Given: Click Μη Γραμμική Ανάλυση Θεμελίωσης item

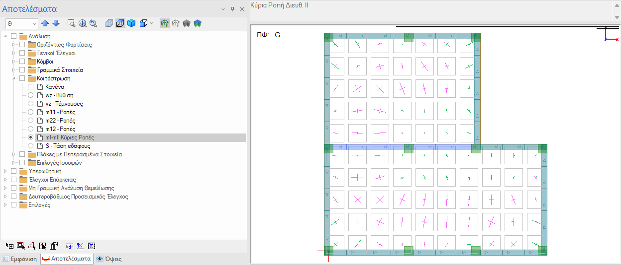Looking at the screenshot, I should coord(71,188).
